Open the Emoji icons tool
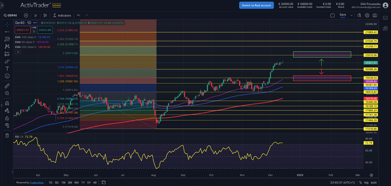 [x=7, y=76]
